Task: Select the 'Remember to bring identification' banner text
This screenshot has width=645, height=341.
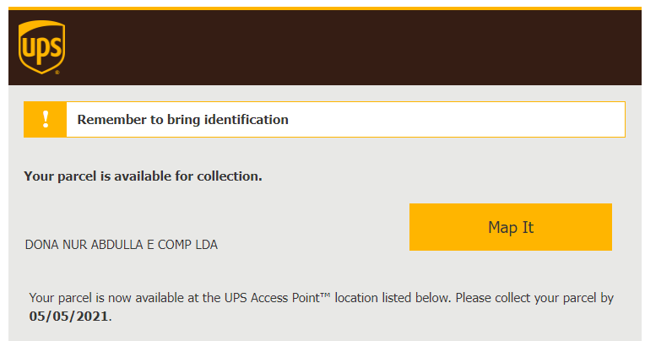Action: [x=183, y=119]
